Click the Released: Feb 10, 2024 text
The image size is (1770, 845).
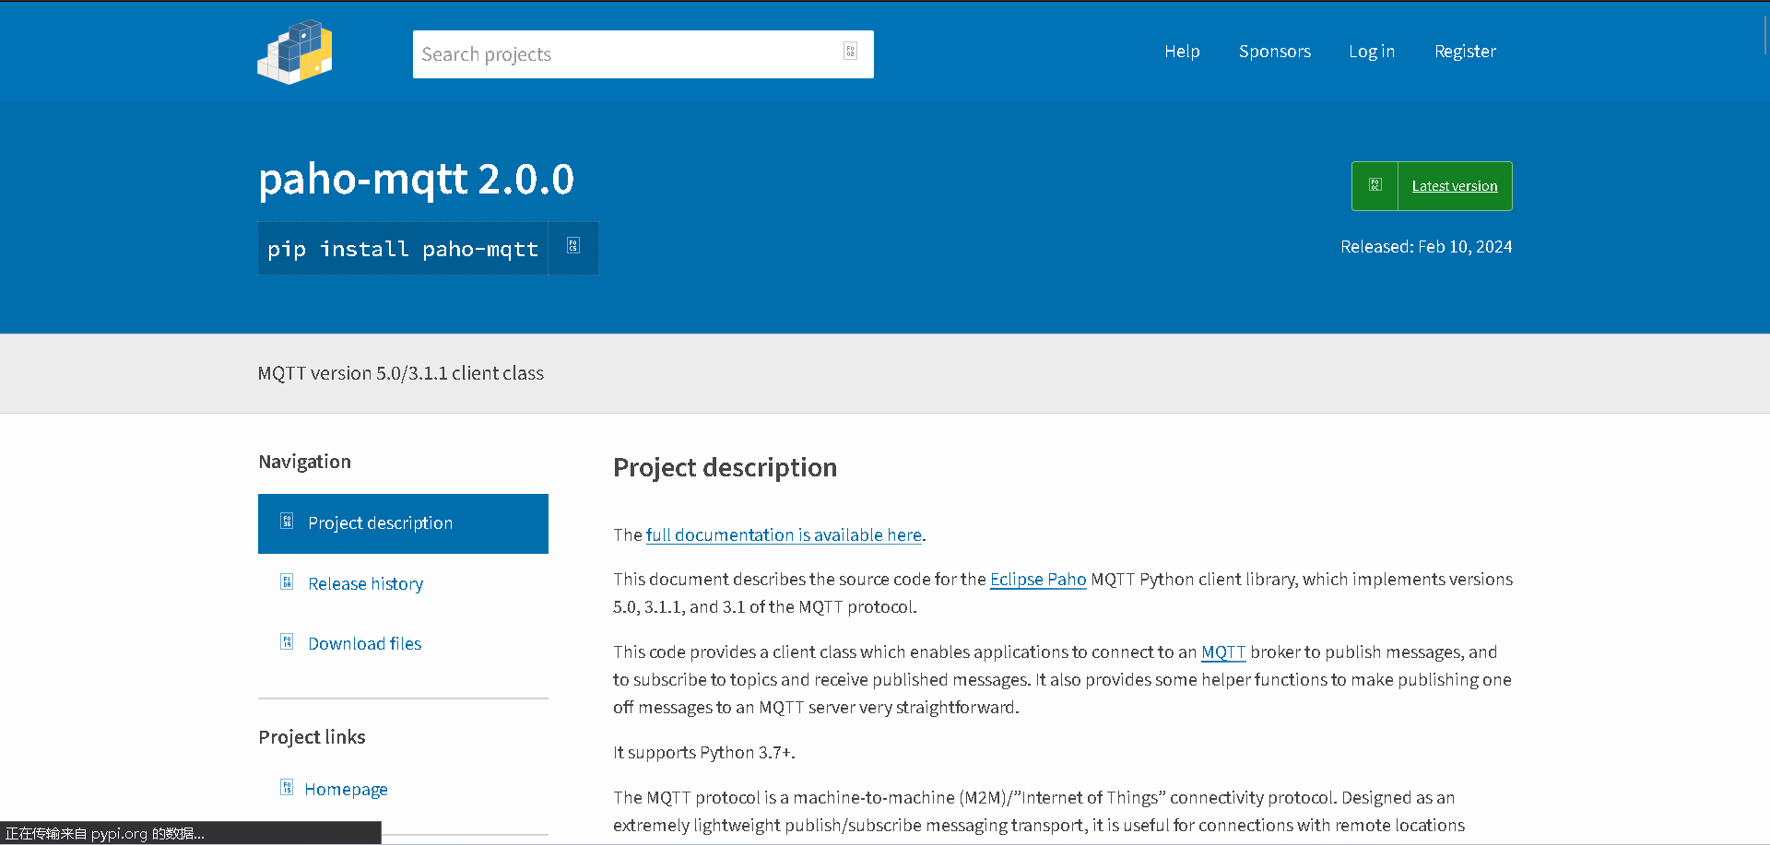tap(1426, 247)
